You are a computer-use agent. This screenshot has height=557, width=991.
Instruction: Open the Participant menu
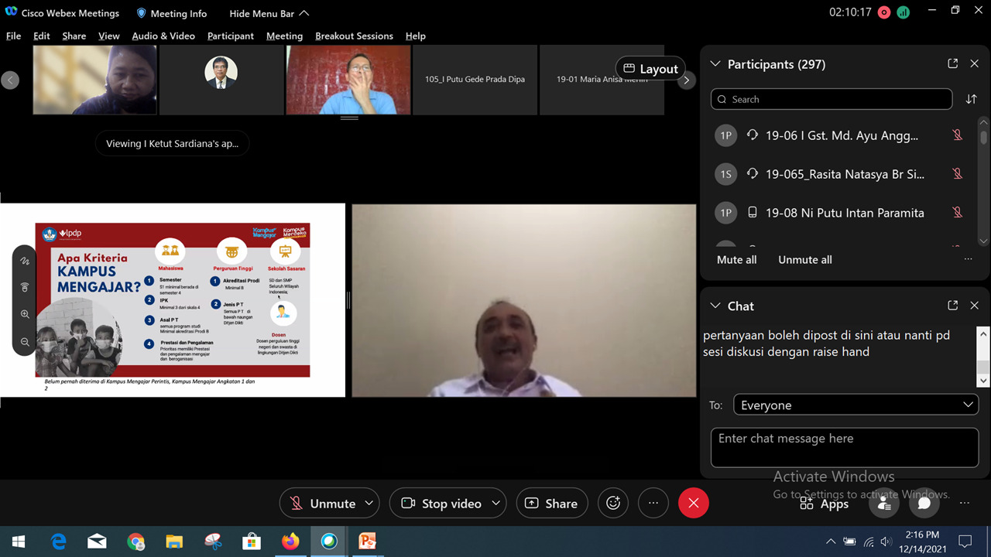231,36
